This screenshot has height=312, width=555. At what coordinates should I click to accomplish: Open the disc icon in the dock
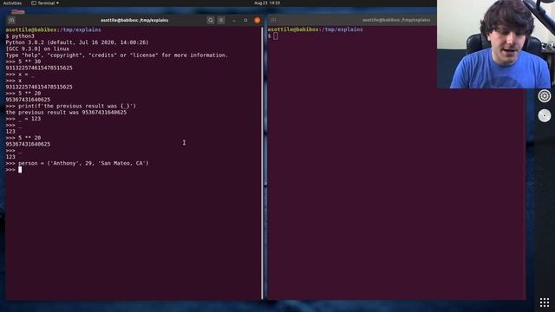tap(545, 115)
